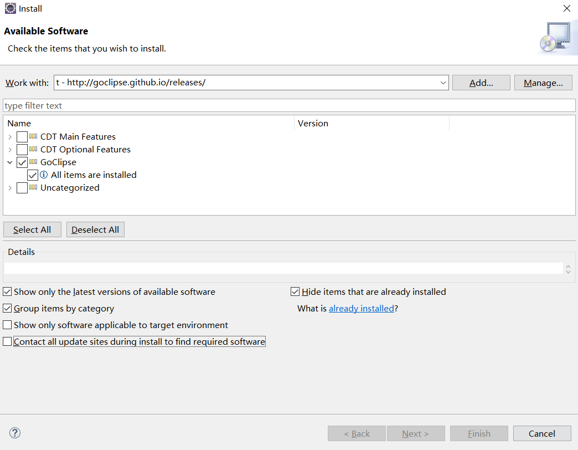578x450 pixels.
Task: Click the info icon beside All items are installed
Action: 44,175
